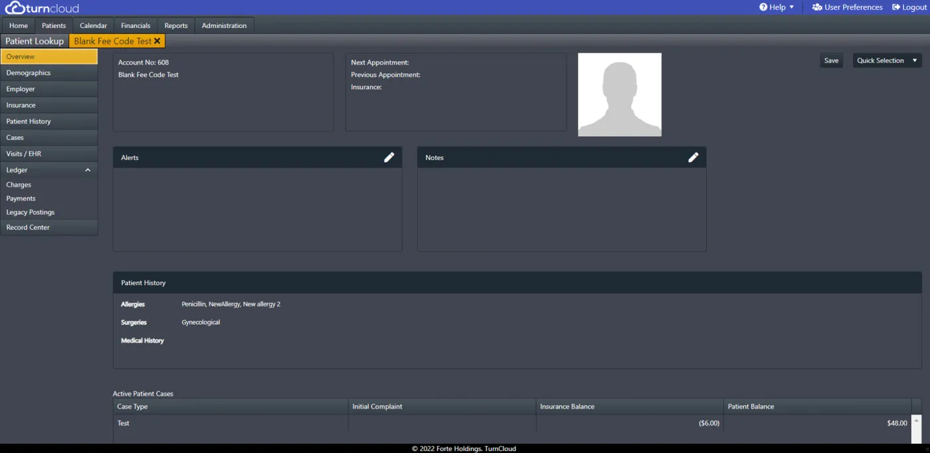This screenshot has width=930, height=453.
Task: Open the Cases section
Action: pyautogui.click(x=49, y=137)
